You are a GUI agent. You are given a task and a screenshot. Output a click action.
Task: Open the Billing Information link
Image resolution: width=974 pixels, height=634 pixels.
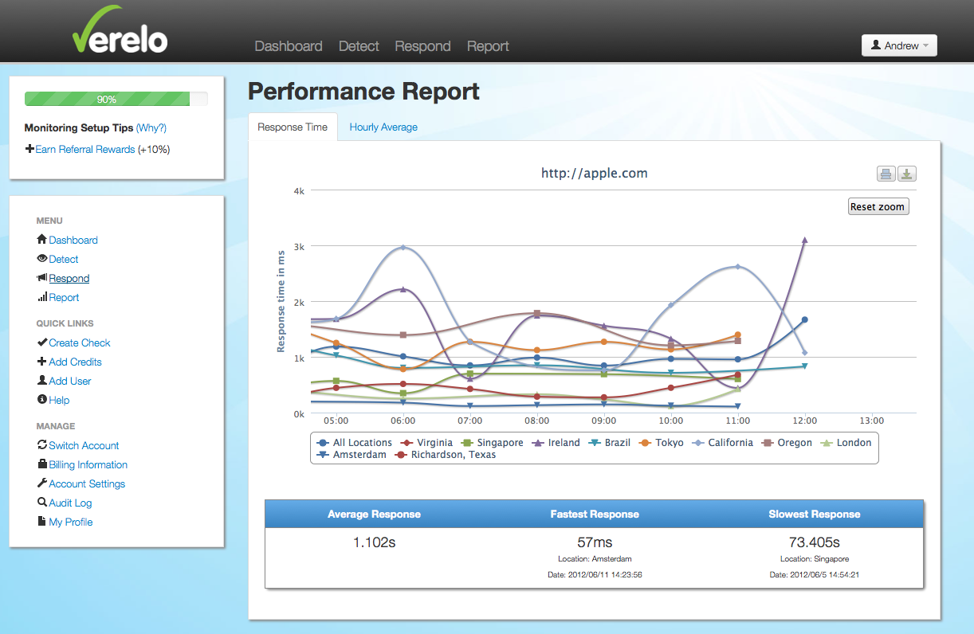tap(88, 464)
